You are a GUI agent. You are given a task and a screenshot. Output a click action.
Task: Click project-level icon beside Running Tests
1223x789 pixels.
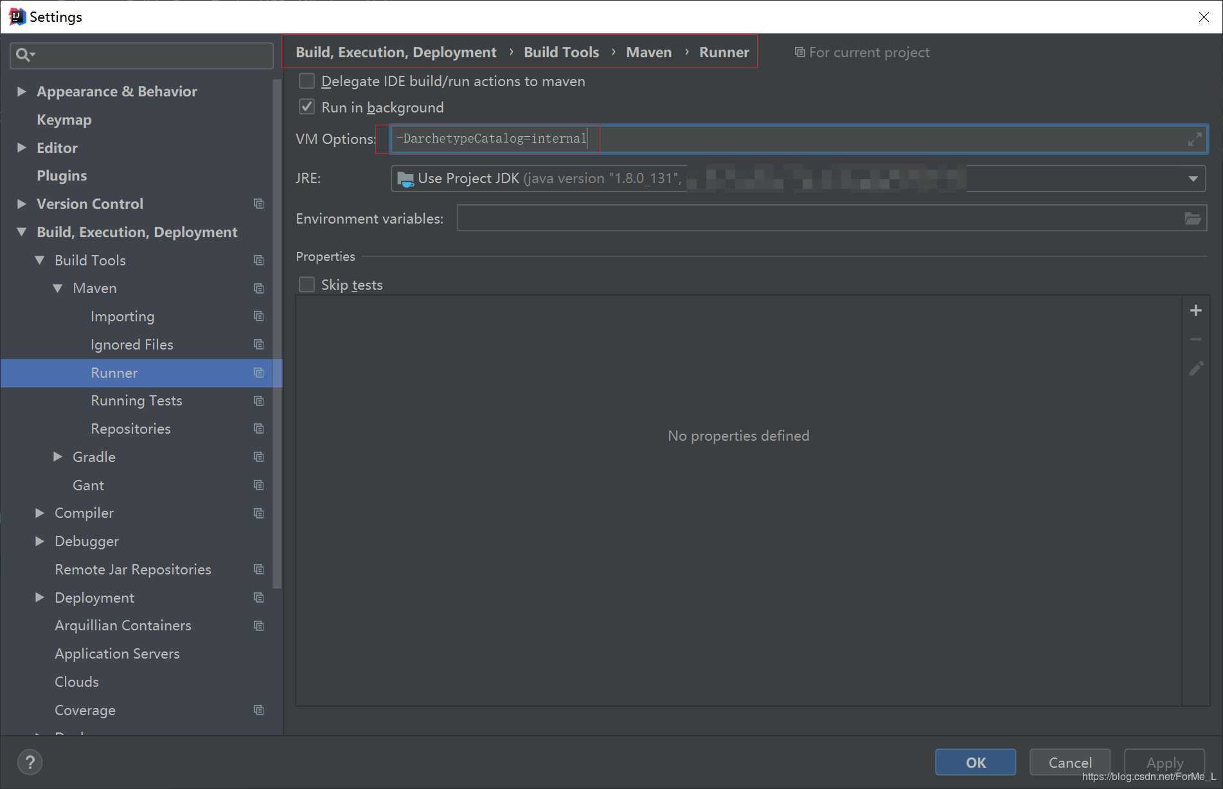click(x=259, y=401)
